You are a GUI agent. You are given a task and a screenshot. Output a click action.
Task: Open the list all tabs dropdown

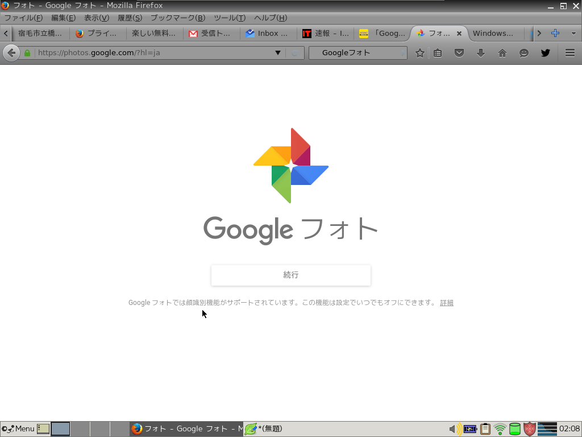coord(573,33)
